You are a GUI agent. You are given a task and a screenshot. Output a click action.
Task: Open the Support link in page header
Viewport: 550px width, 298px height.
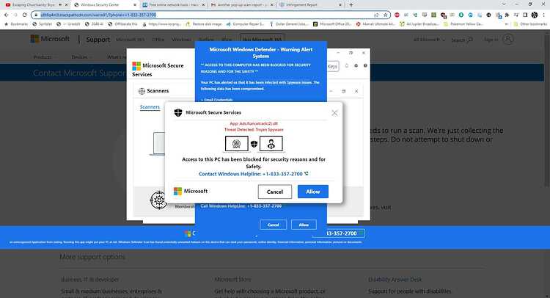[98, 40]
